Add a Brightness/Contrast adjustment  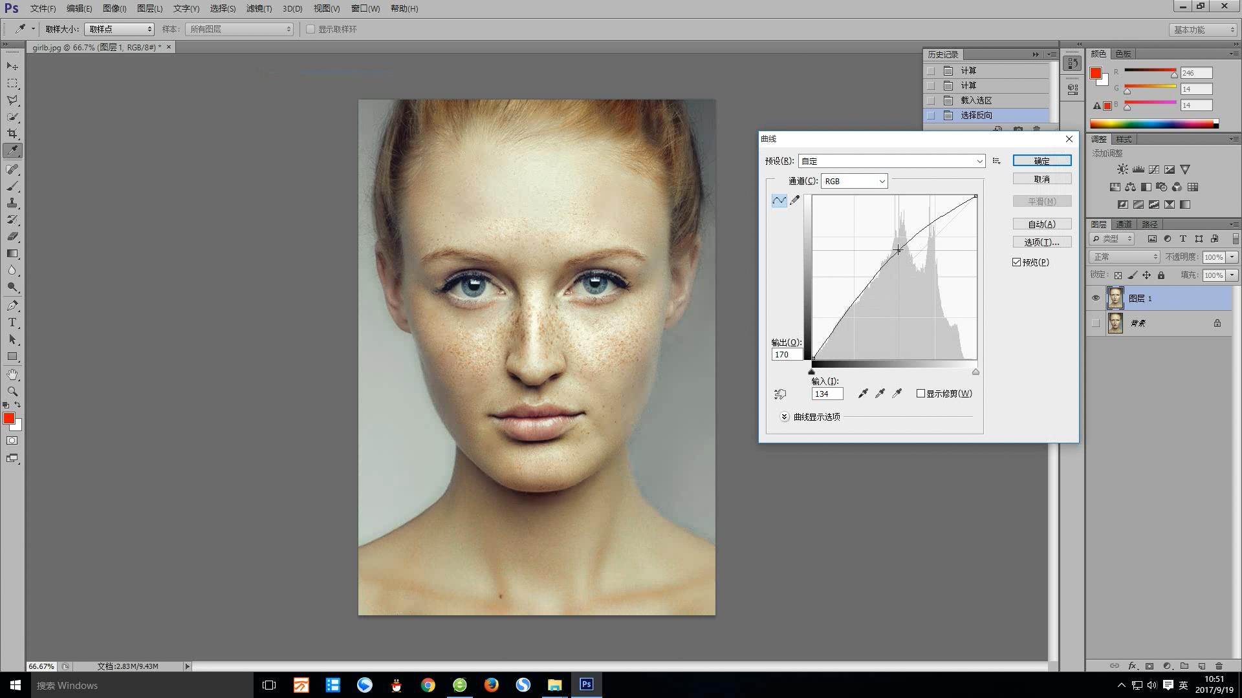tap(1122, 169)
